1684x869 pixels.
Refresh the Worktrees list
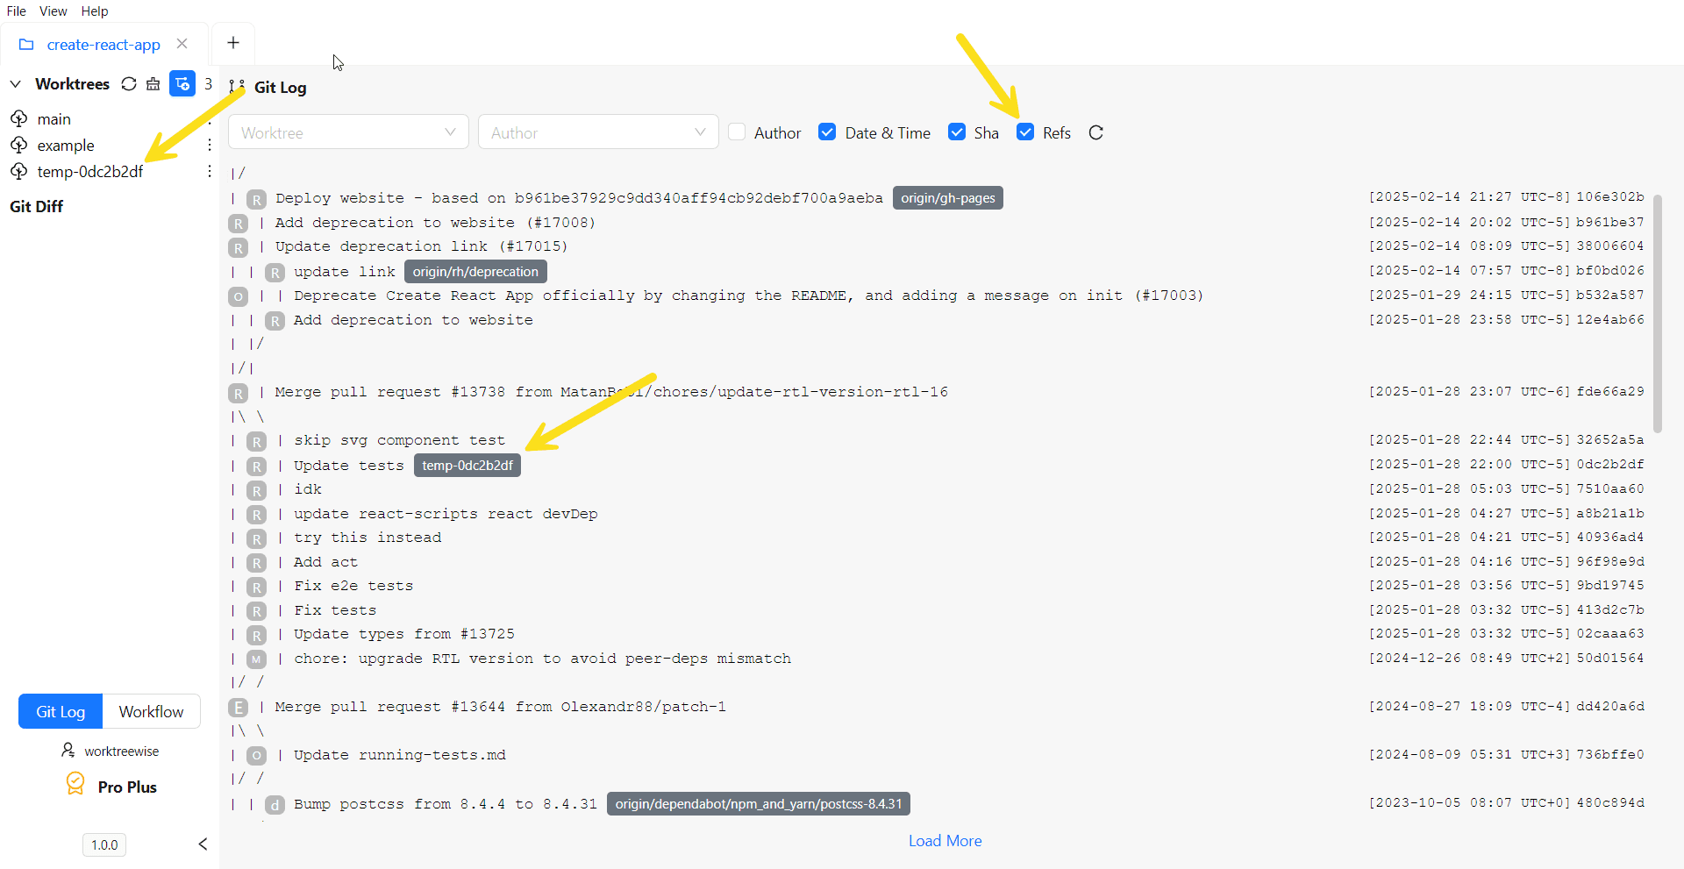pyautogui.click(x=129, y=83)
